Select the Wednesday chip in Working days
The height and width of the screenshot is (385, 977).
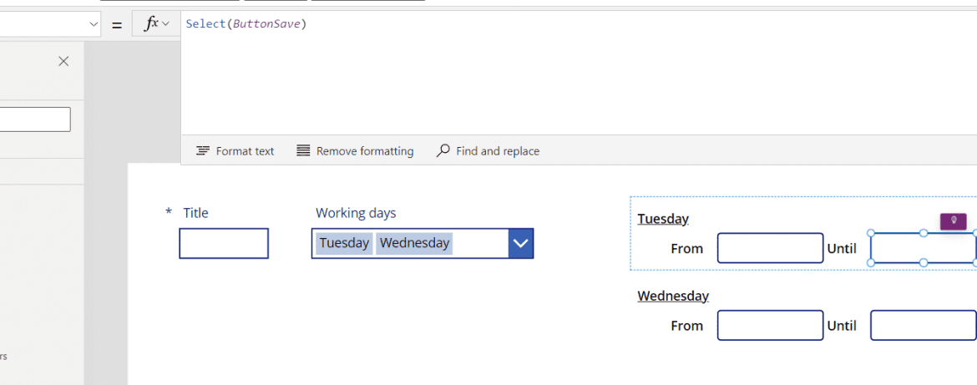pyautogui.click(x=414, y=243)
